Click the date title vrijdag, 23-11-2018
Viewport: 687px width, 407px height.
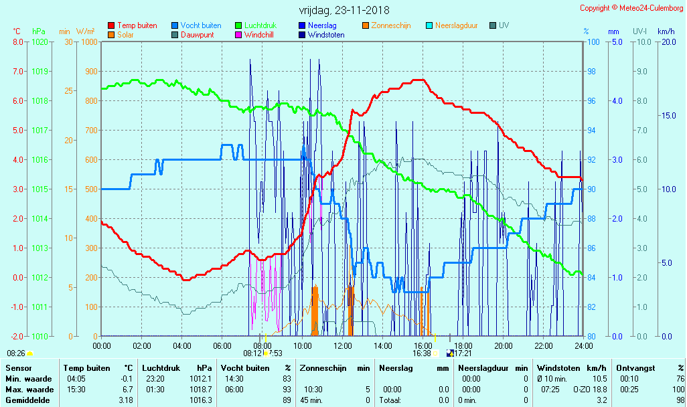(343, 11)
